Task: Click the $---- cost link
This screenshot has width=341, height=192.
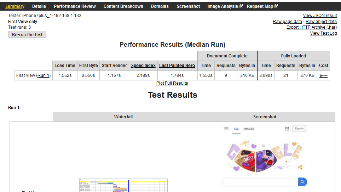Action: pos(323,75)
